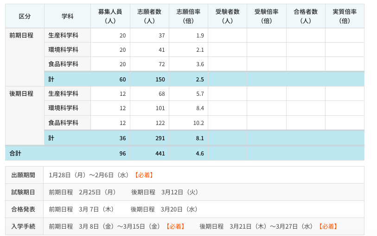Click the 入学手続 row heading
This screenshot has width=377, height=236.
[23, 226]
